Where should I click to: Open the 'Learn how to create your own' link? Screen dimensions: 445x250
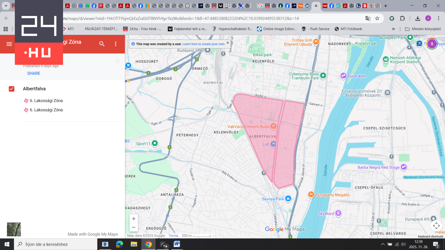(204, 44)
